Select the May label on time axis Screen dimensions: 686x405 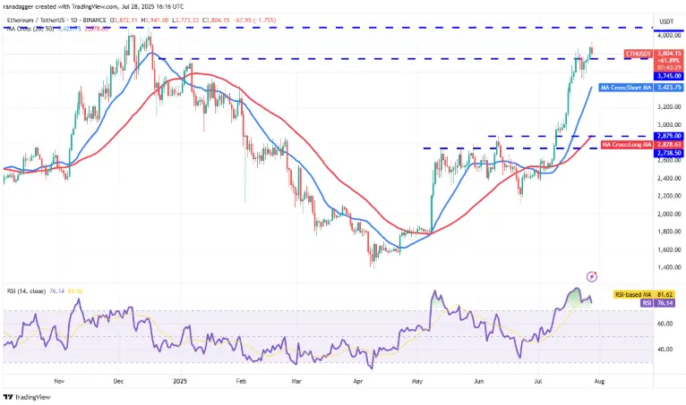click(417, 382)
